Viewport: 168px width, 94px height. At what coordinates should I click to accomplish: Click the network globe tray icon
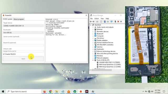point(149,91)
